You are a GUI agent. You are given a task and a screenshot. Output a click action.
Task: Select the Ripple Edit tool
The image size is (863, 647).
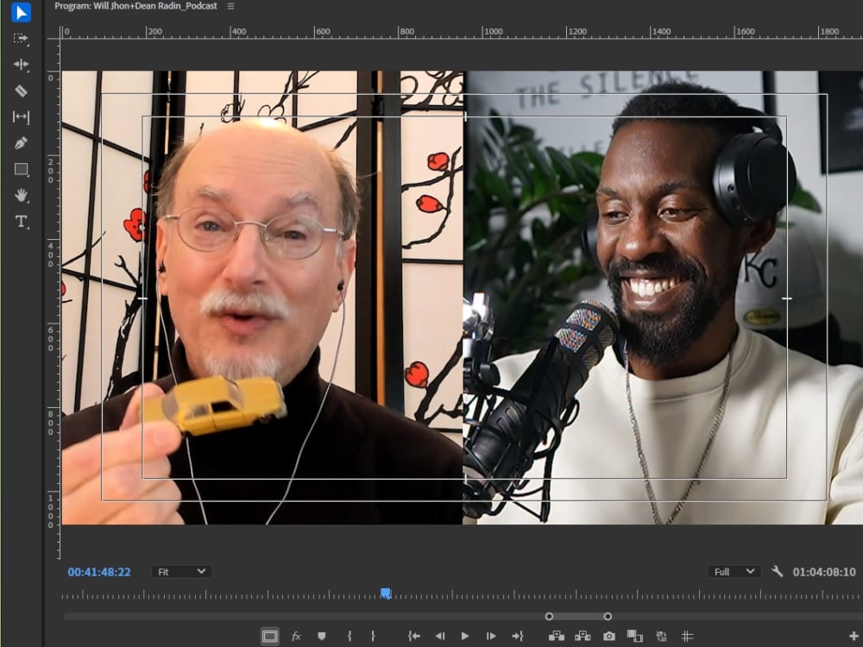[21, 65]
